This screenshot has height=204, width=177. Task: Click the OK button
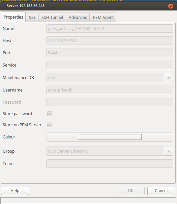click(x=130, y=190)
